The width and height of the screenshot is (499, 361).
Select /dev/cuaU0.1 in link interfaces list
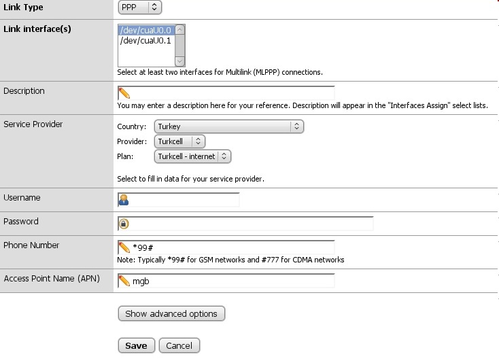[x=145, y=41]
